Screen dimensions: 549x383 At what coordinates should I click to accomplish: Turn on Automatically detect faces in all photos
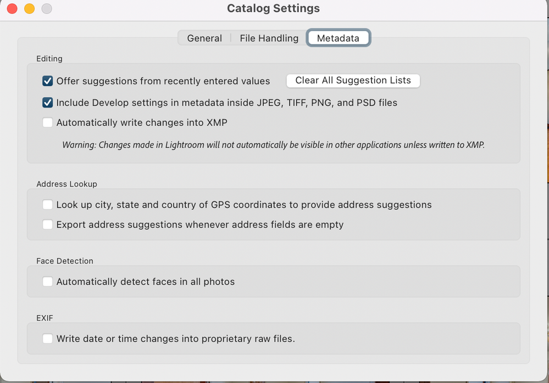click(x=48, y=281)
